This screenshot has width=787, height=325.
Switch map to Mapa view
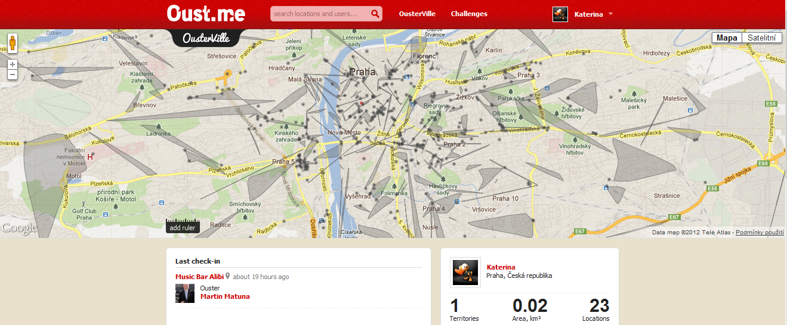click(x=727, y=38)
